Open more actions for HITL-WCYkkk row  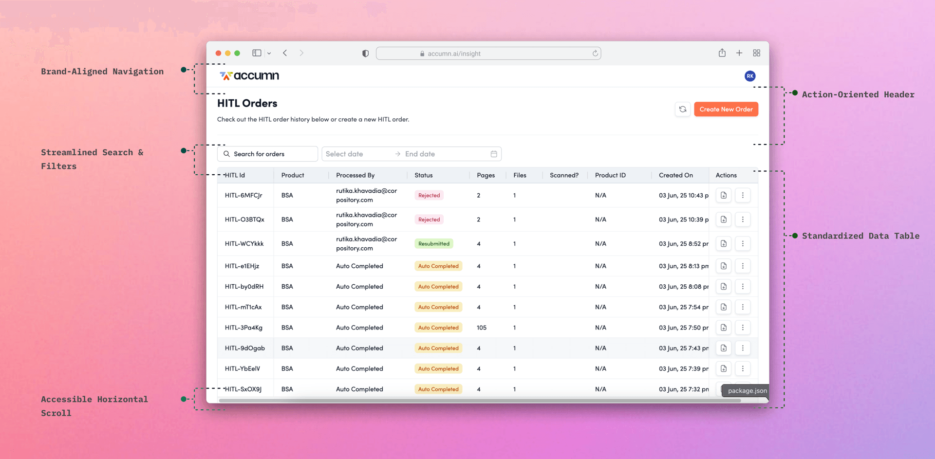click(743, 243)
